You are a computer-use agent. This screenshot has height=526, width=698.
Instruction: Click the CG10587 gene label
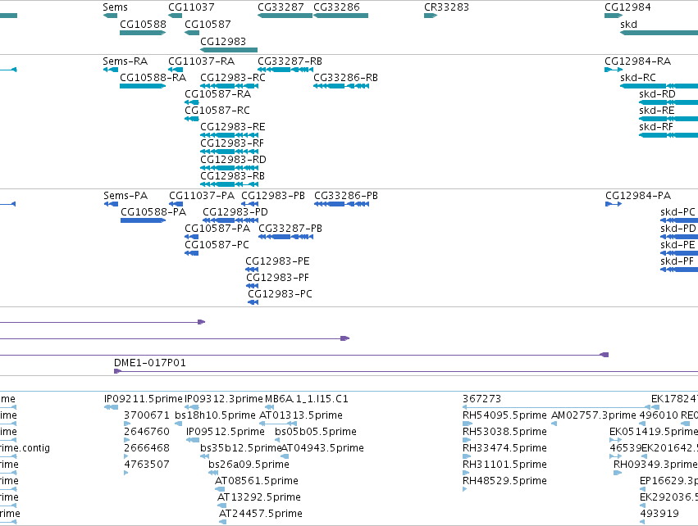click(208, 25)
